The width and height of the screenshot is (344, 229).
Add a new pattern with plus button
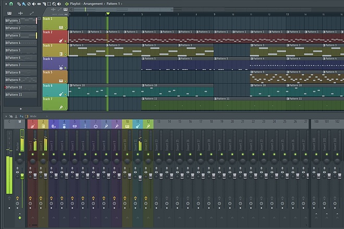[x=21, y=109]
